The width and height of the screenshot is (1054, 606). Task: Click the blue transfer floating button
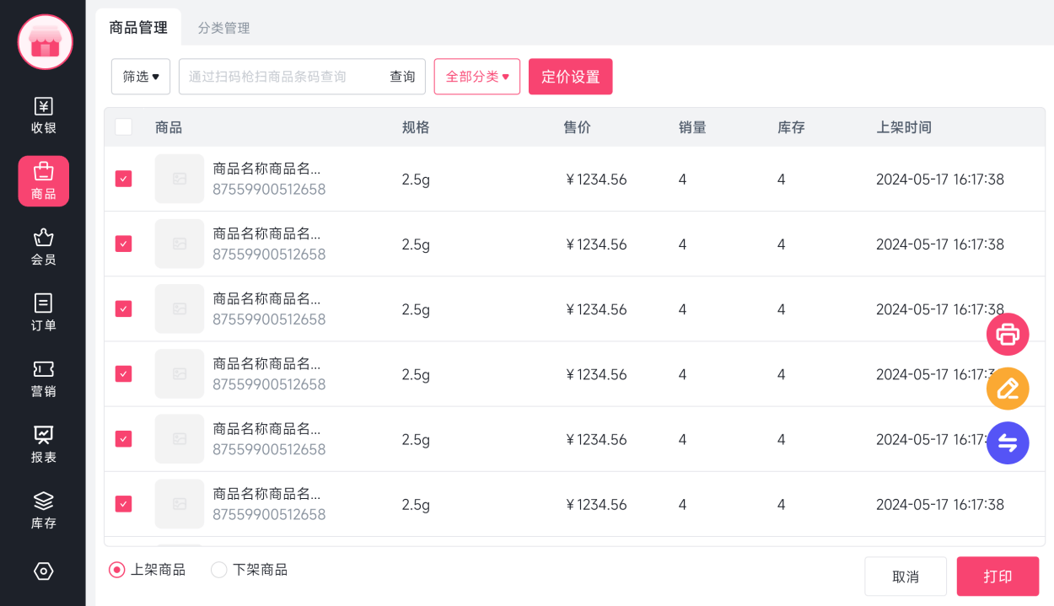click(1008, 442)
